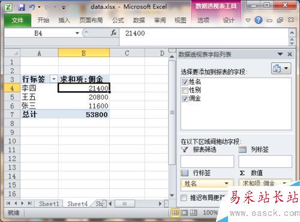Screen dimensions: 300x222
Task: Click the Save icon in quick access toolbar
Action: 22,7
